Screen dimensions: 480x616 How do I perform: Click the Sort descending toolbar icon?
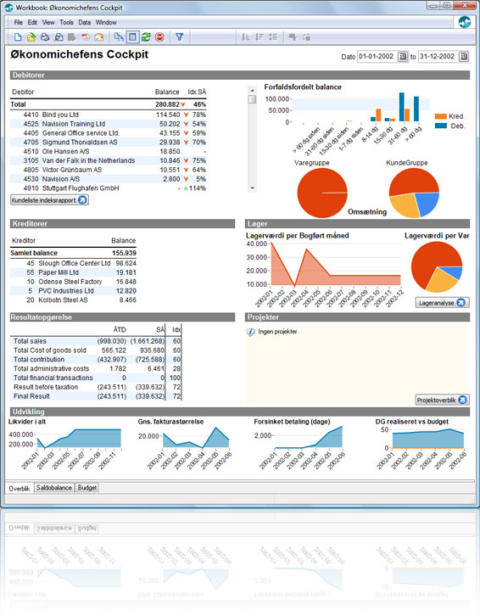tap(260, 37)
